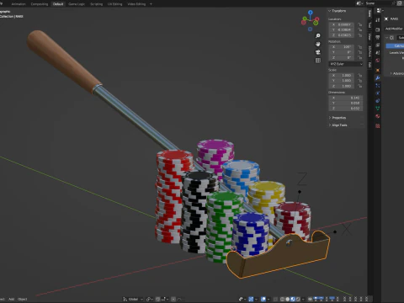Select solid viewport shading
The width and height of the screenshot is (404, 303).
[x=288, y=299]
